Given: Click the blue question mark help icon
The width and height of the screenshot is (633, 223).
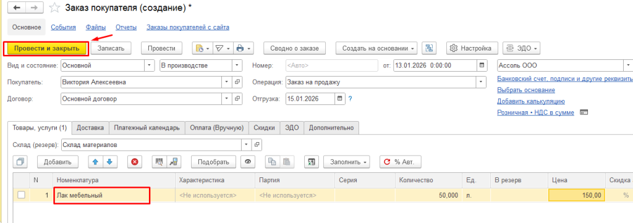Looking at the screenshot, I should [350, 98].
